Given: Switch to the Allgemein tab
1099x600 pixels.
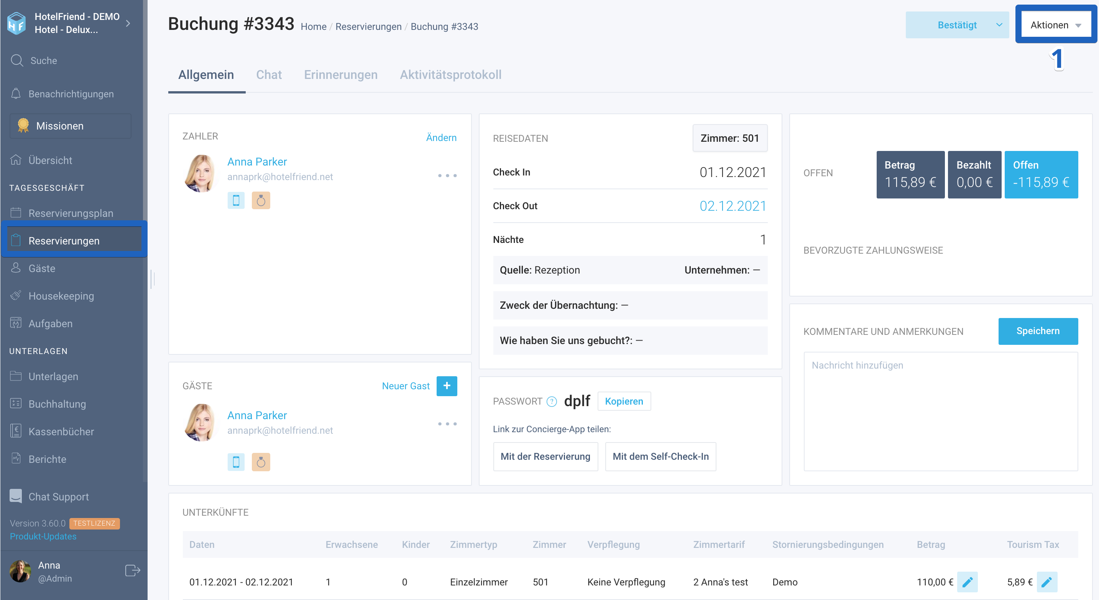Looking at the screenshot, I should pyautogui.click(x=206, y=75).
